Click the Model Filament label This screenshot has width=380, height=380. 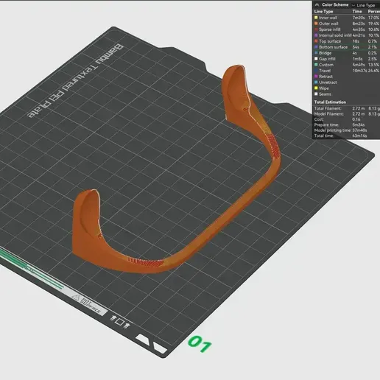[x=329, y=114]
